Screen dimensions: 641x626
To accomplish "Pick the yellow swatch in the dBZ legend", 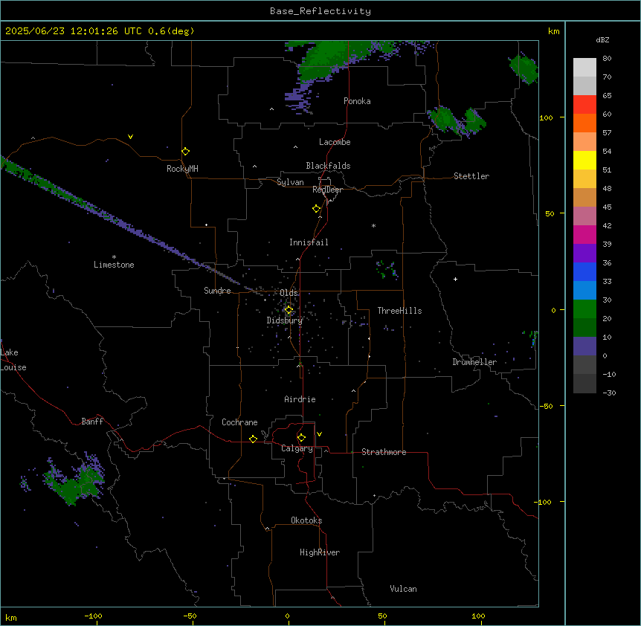I will (584, 160).
